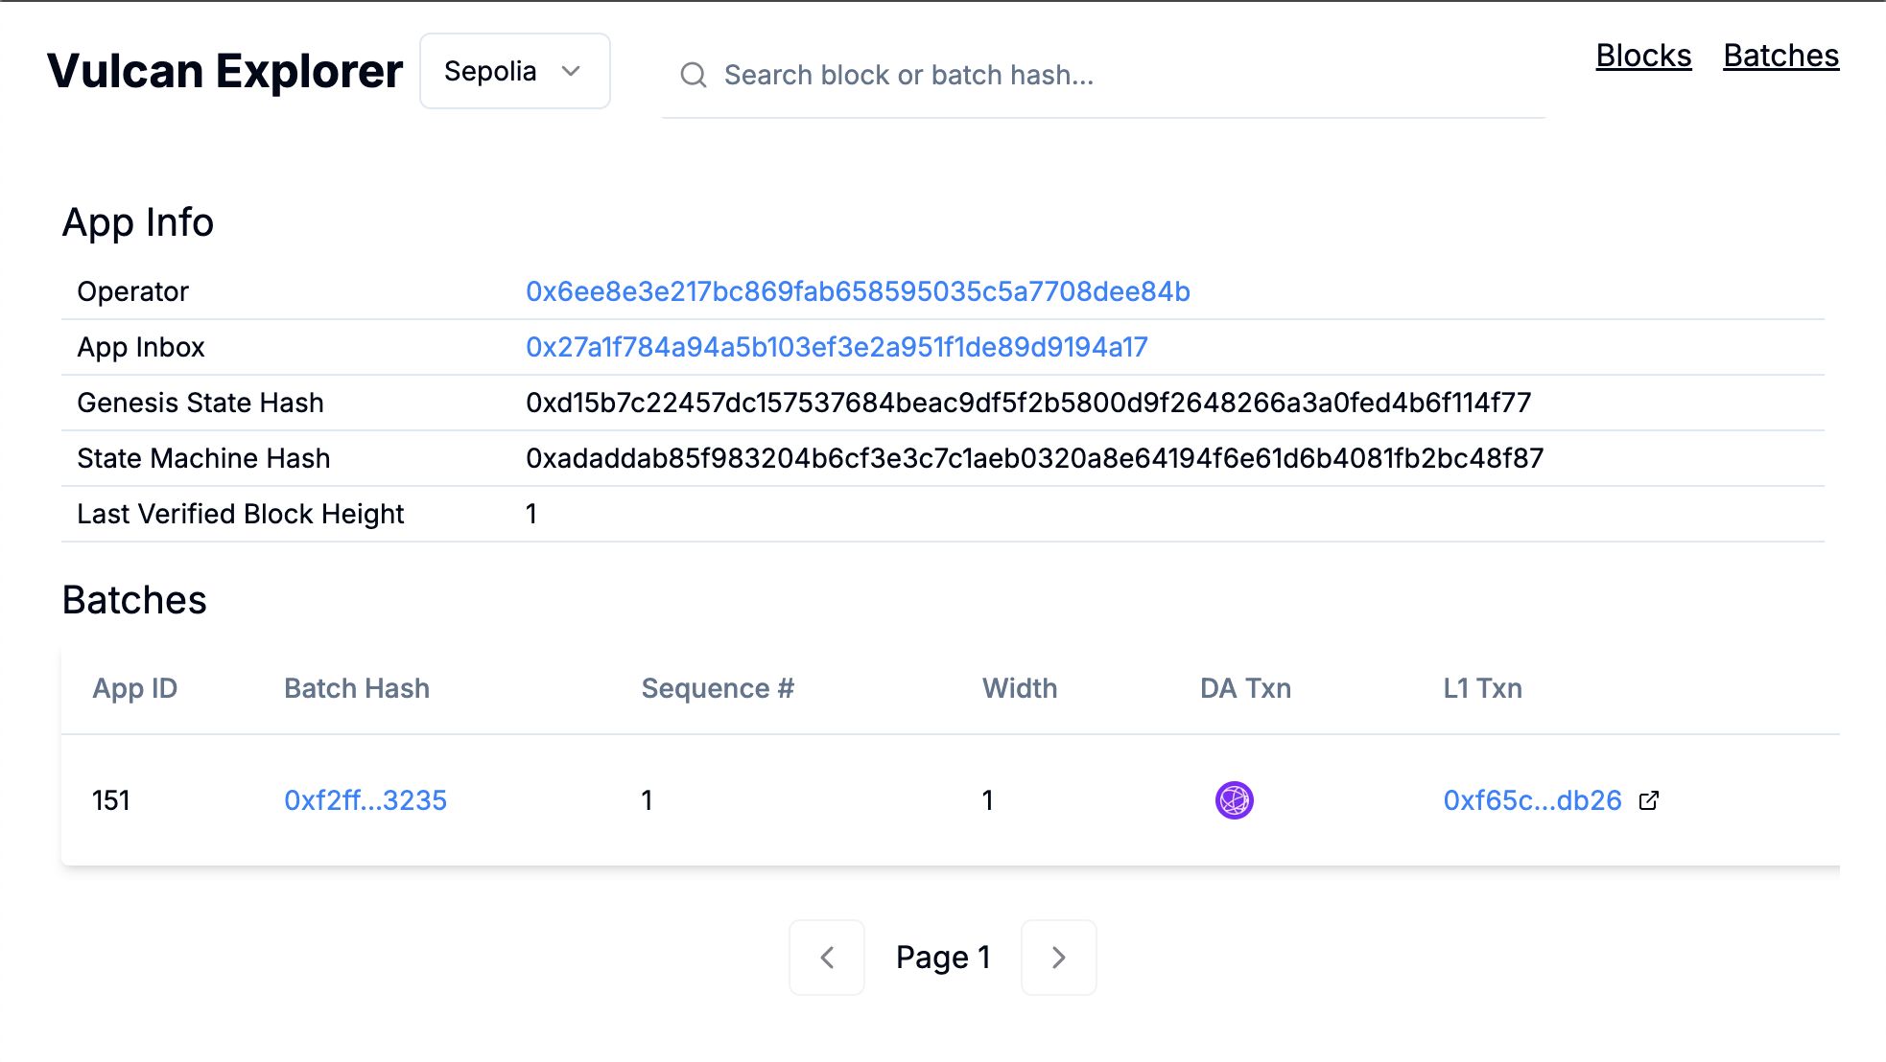Open batch hash 0xf2ff...3235
This screenshot has width=1886, height=1062.
[x=365, y=800]
